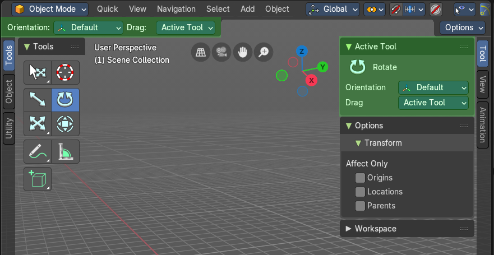This screenshot has width=494, height=255.
Task: Switch to the Utility tab on left
Action: 9,128
